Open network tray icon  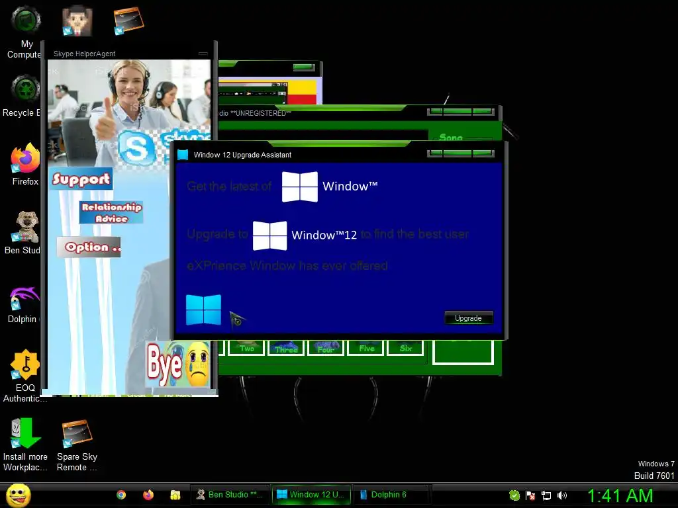(546, 495)
